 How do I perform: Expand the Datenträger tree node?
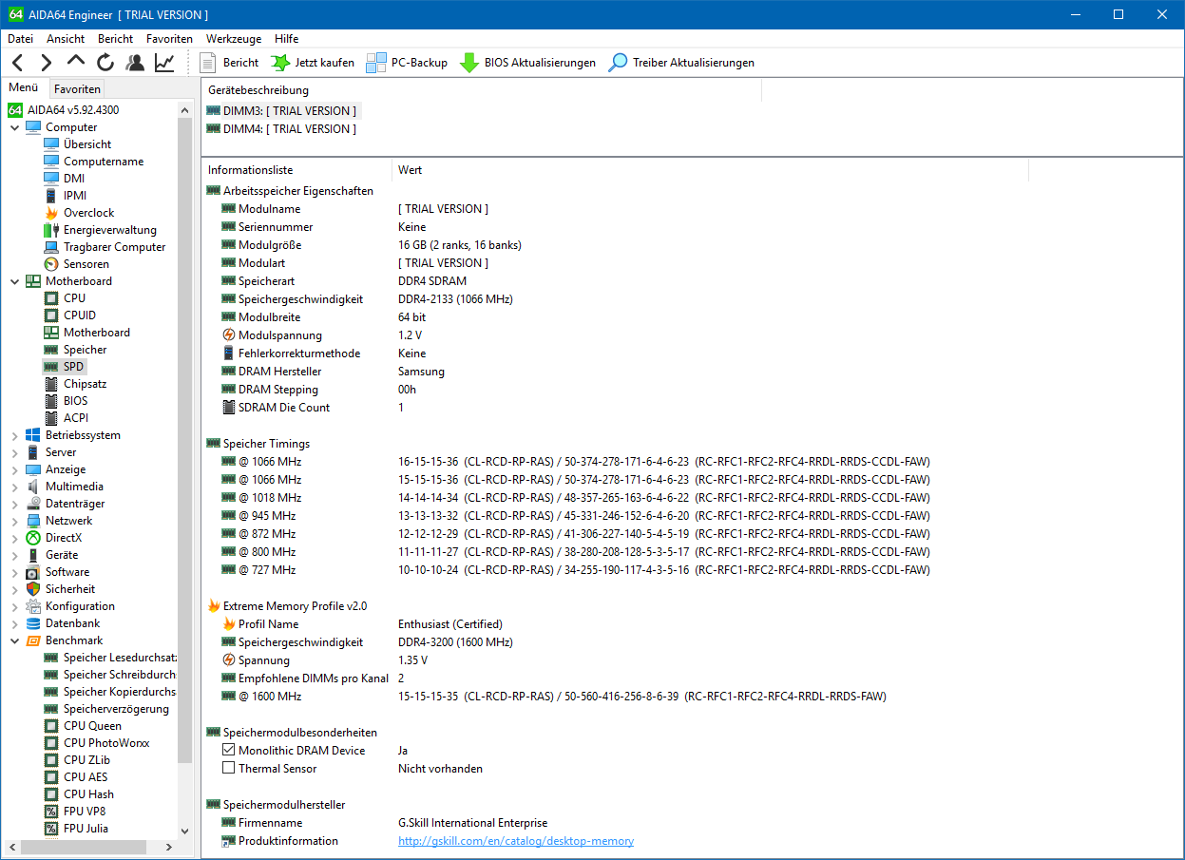pyautogui.click(x=15, y=504)
